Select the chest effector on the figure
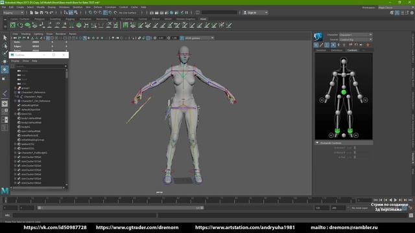Screen dimensions: 415x233 coord(344,75)
